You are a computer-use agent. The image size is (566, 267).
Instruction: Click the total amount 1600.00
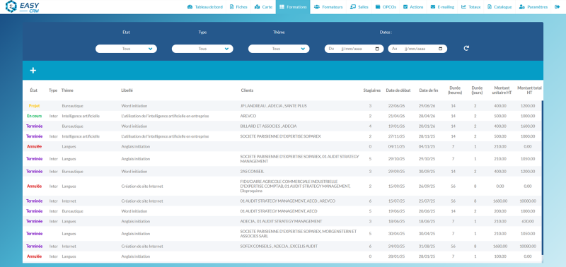[528, 126]
